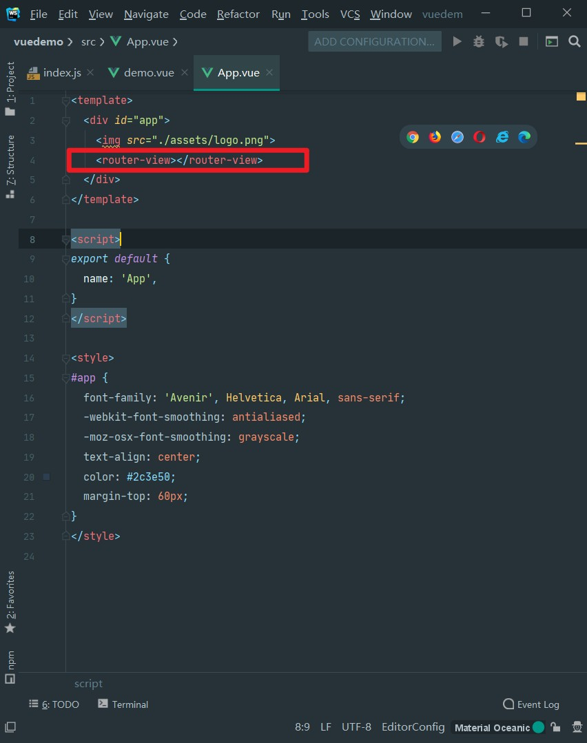Screen dimensions: 587x743
Task: Open the Event Log
Action: click(531, 704)
